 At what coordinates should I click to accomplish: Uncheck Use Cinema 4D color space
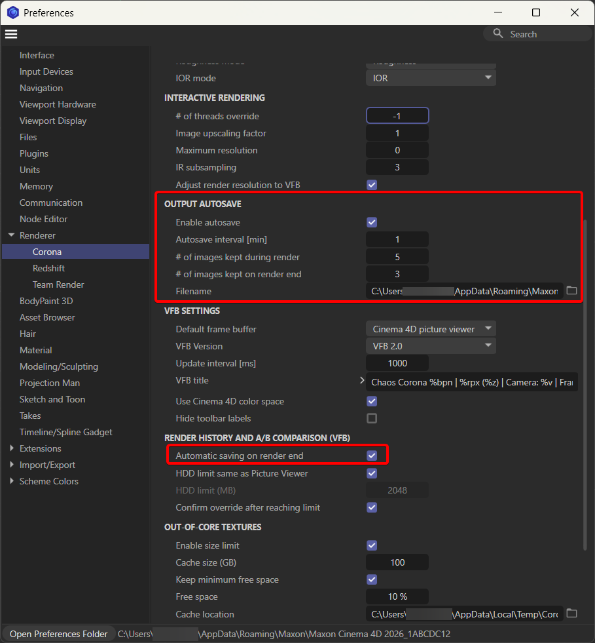click(372, 401)
